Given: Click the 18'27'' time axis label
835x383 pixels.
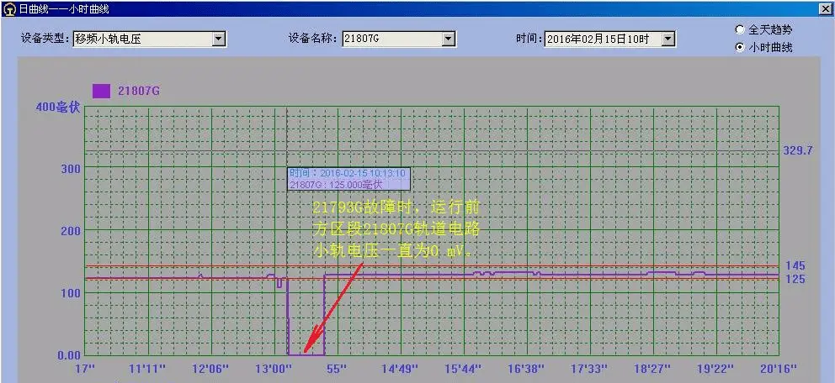Looking at the screenshot, I should [x=652, y=369].
